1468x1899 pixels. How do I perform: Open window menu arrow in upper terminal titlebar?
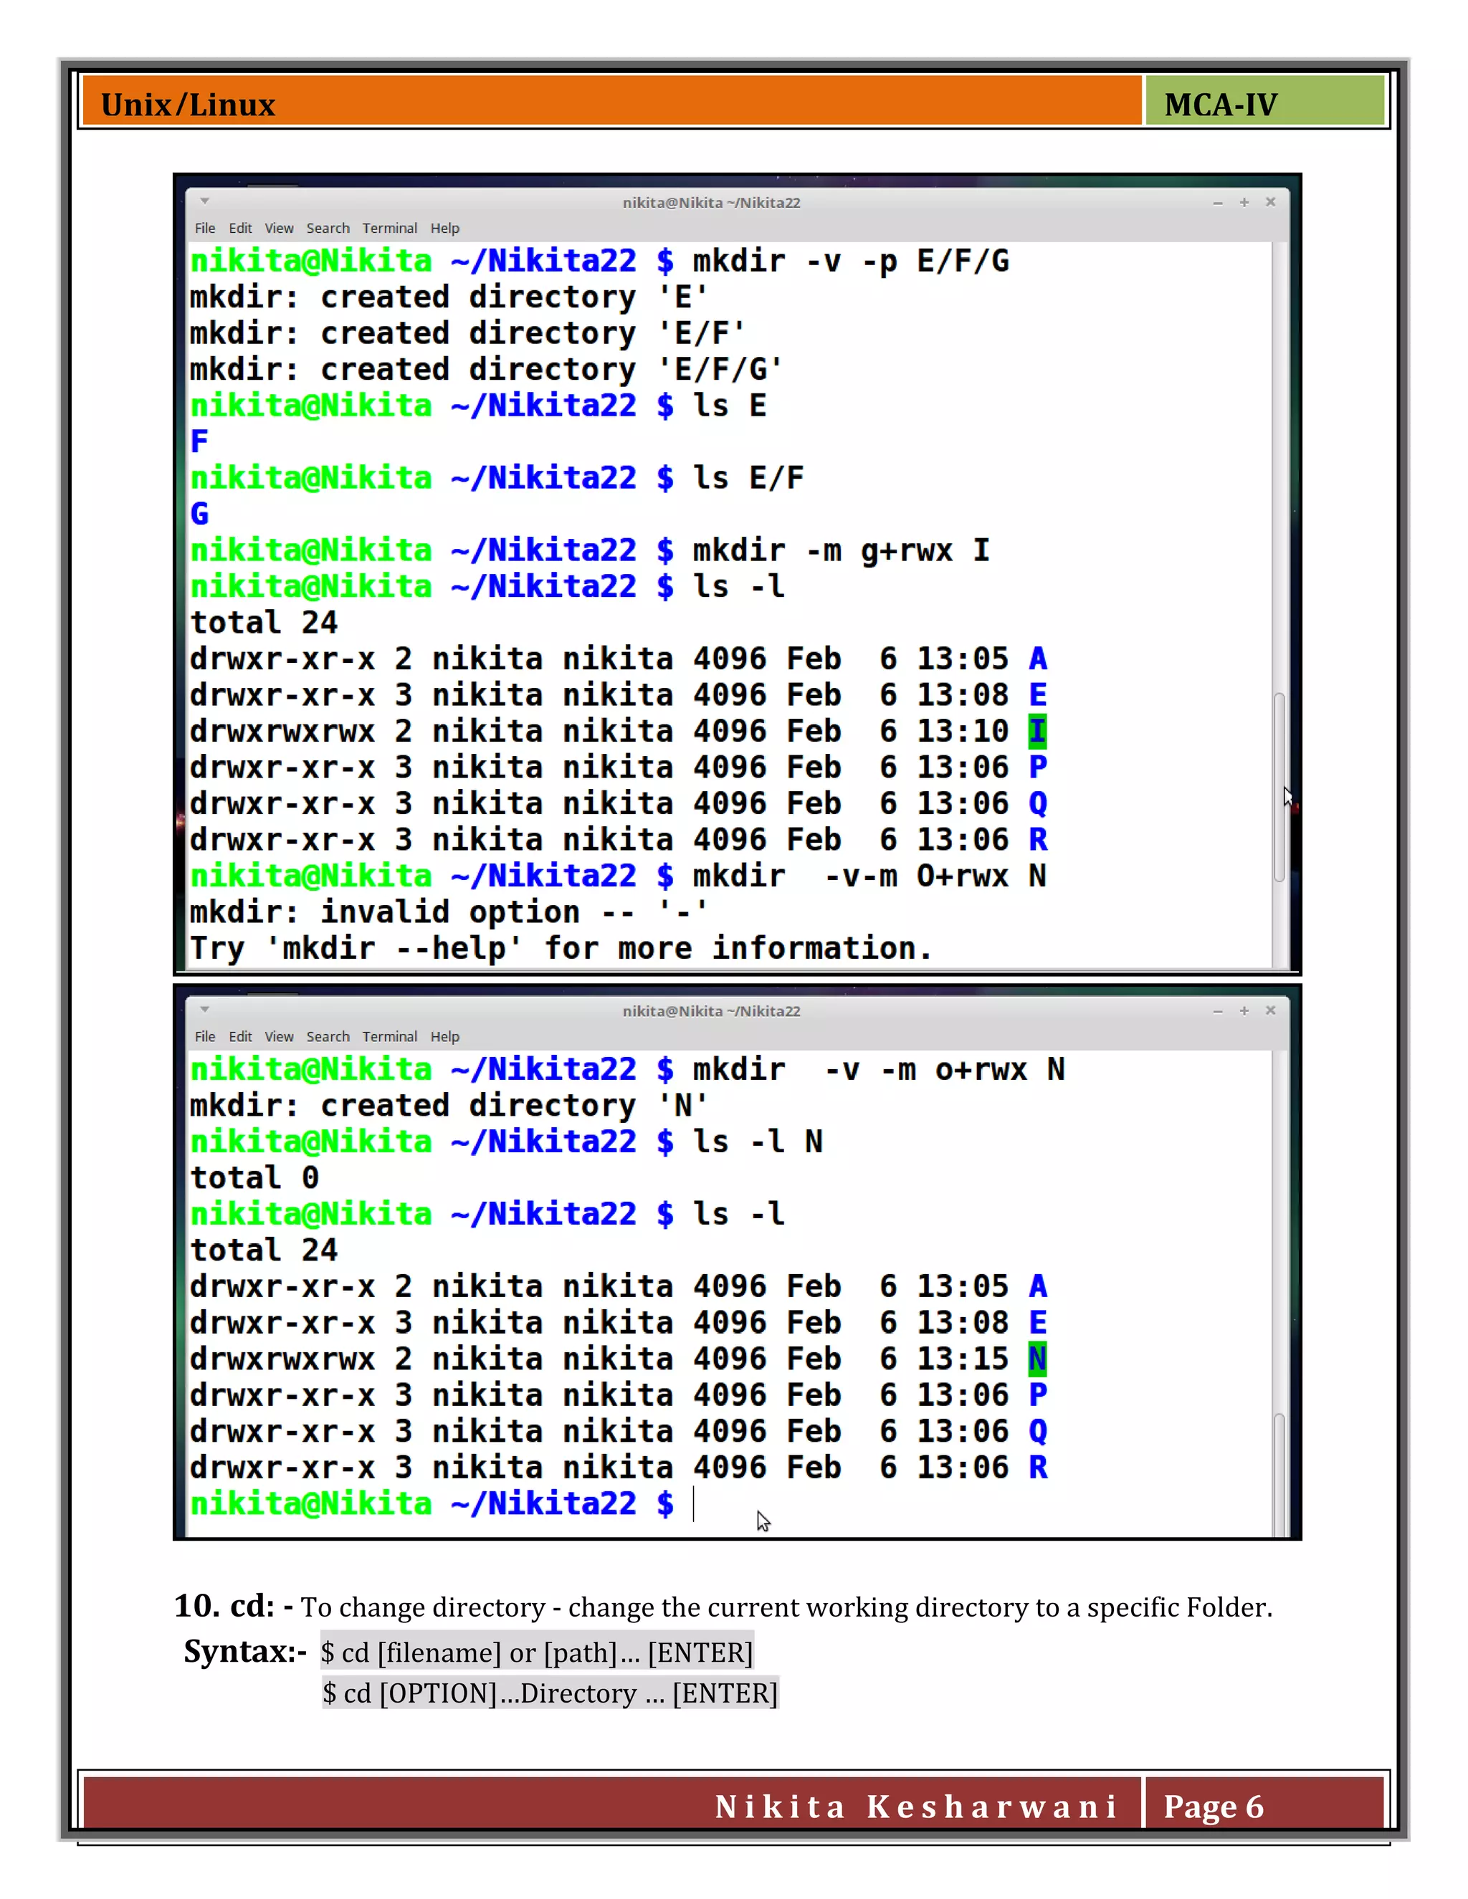tap(205, 202)
